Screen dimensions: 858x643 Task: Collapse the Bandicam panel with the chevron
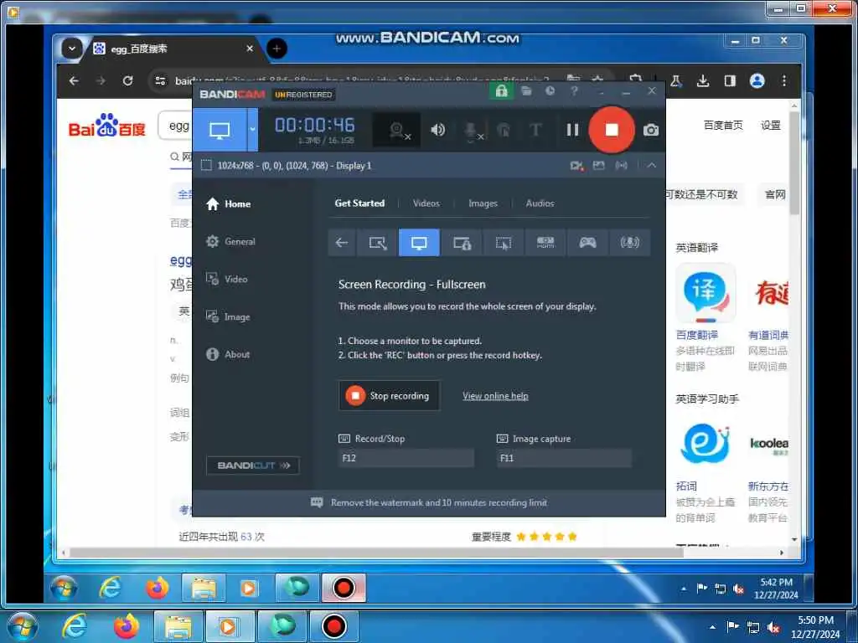tap(652, 165)
